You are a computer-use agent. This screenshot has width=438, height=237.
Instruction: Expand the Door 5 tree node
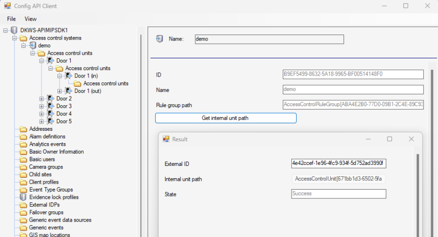tap(42, 121)
